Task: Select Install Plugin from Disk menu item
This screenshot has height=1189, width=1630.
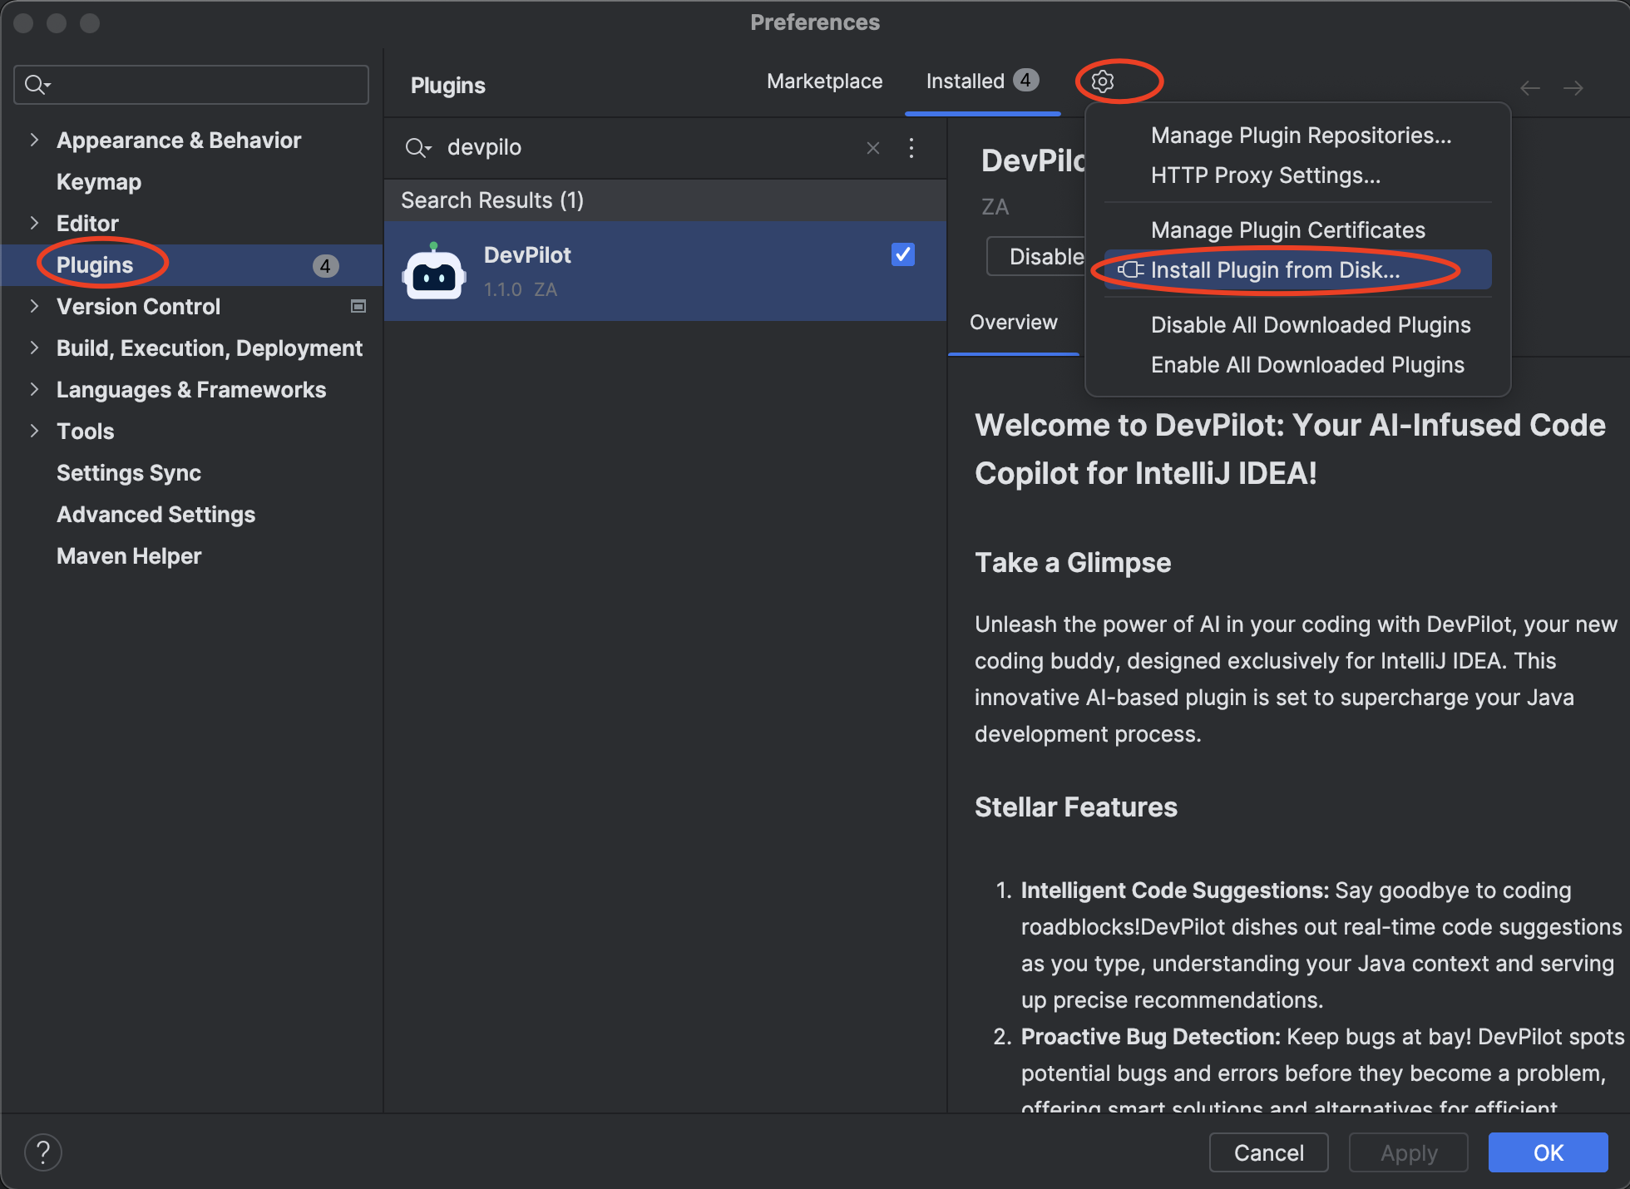Action: point(1275,270)
